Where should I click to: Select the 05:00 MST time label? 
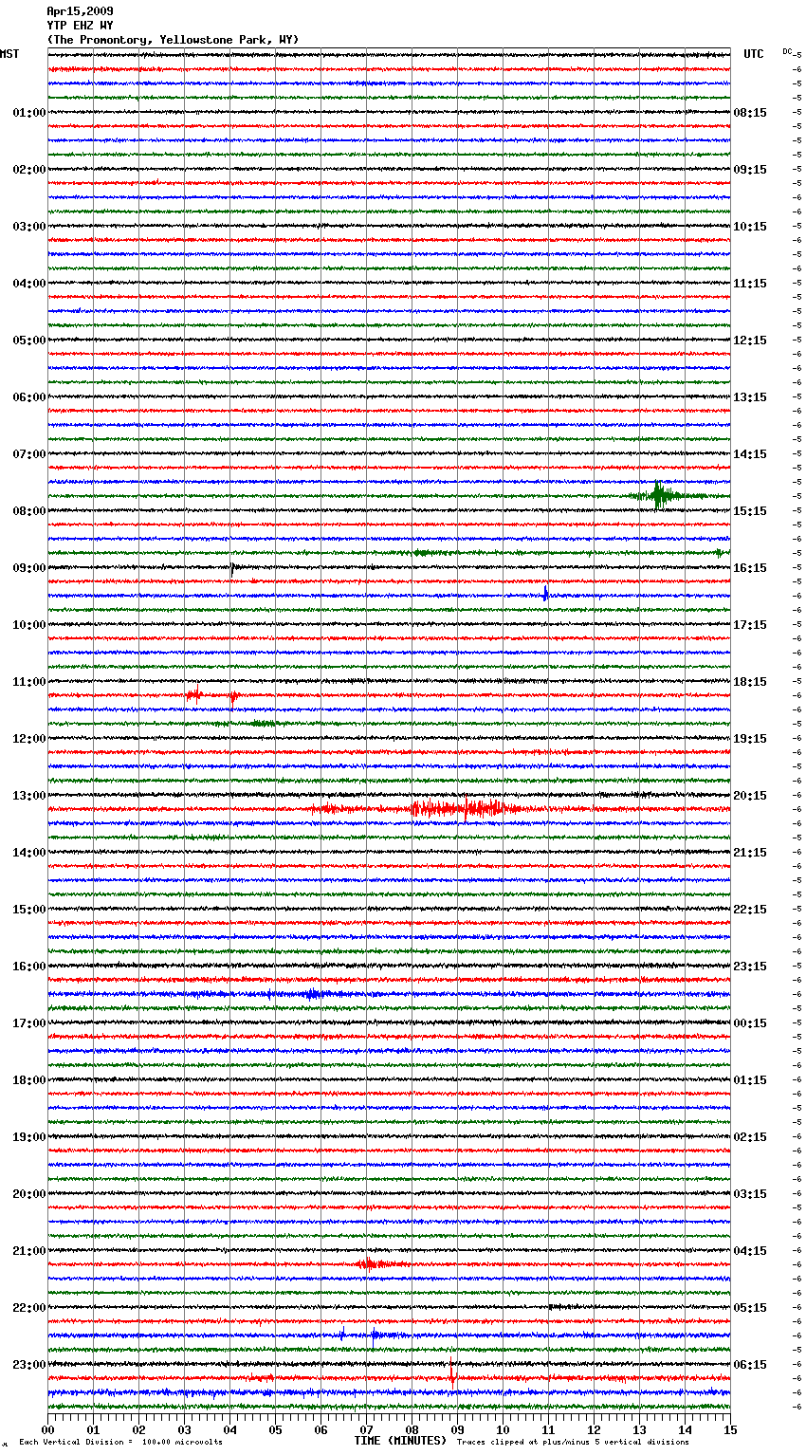click(29, 341)
